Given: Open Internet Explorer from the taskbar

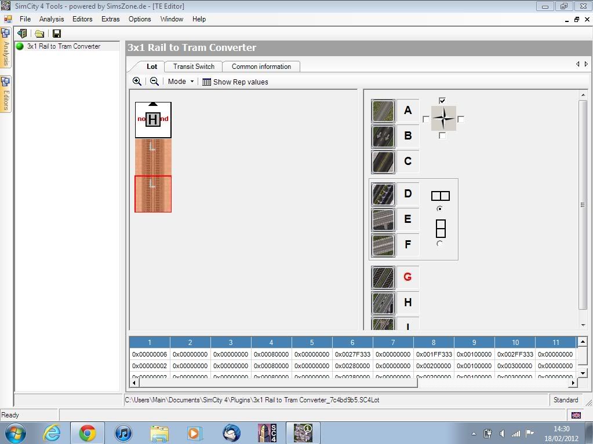Looking at the screenshot, I should click(x=52, y=432).
